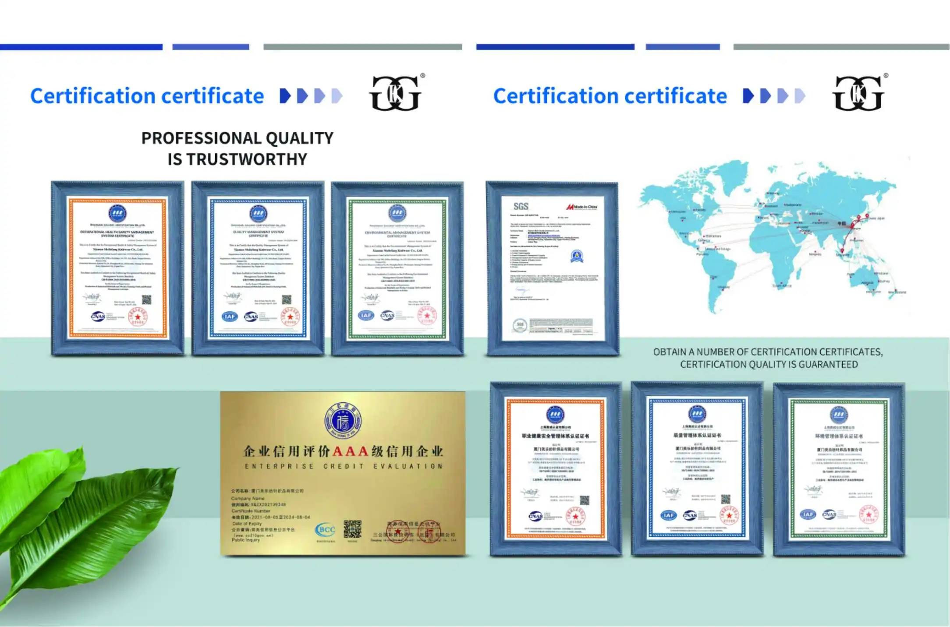950x627 pixels.
Task: Open the green-bordered environmental management certificate
Action: coord(397,268)
